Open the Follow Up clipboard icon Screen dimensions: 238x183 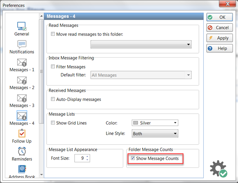(x=22, y=133)
